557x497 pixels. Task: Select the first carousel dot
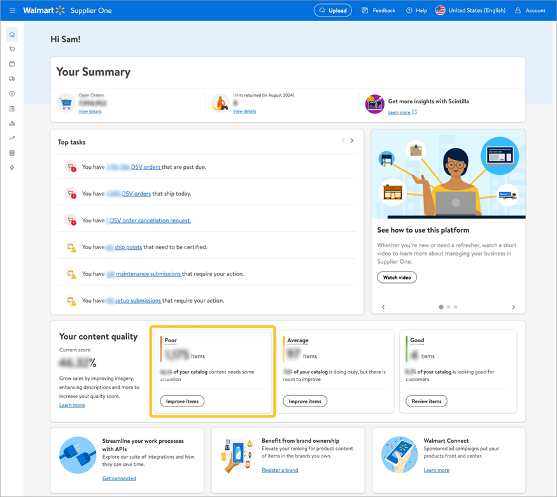click(441, 307)
